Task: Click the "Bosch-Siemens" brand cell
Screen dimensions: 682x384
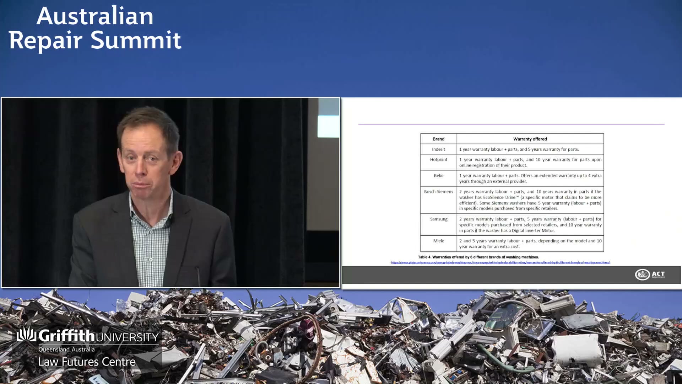Action: pos(438,200)
